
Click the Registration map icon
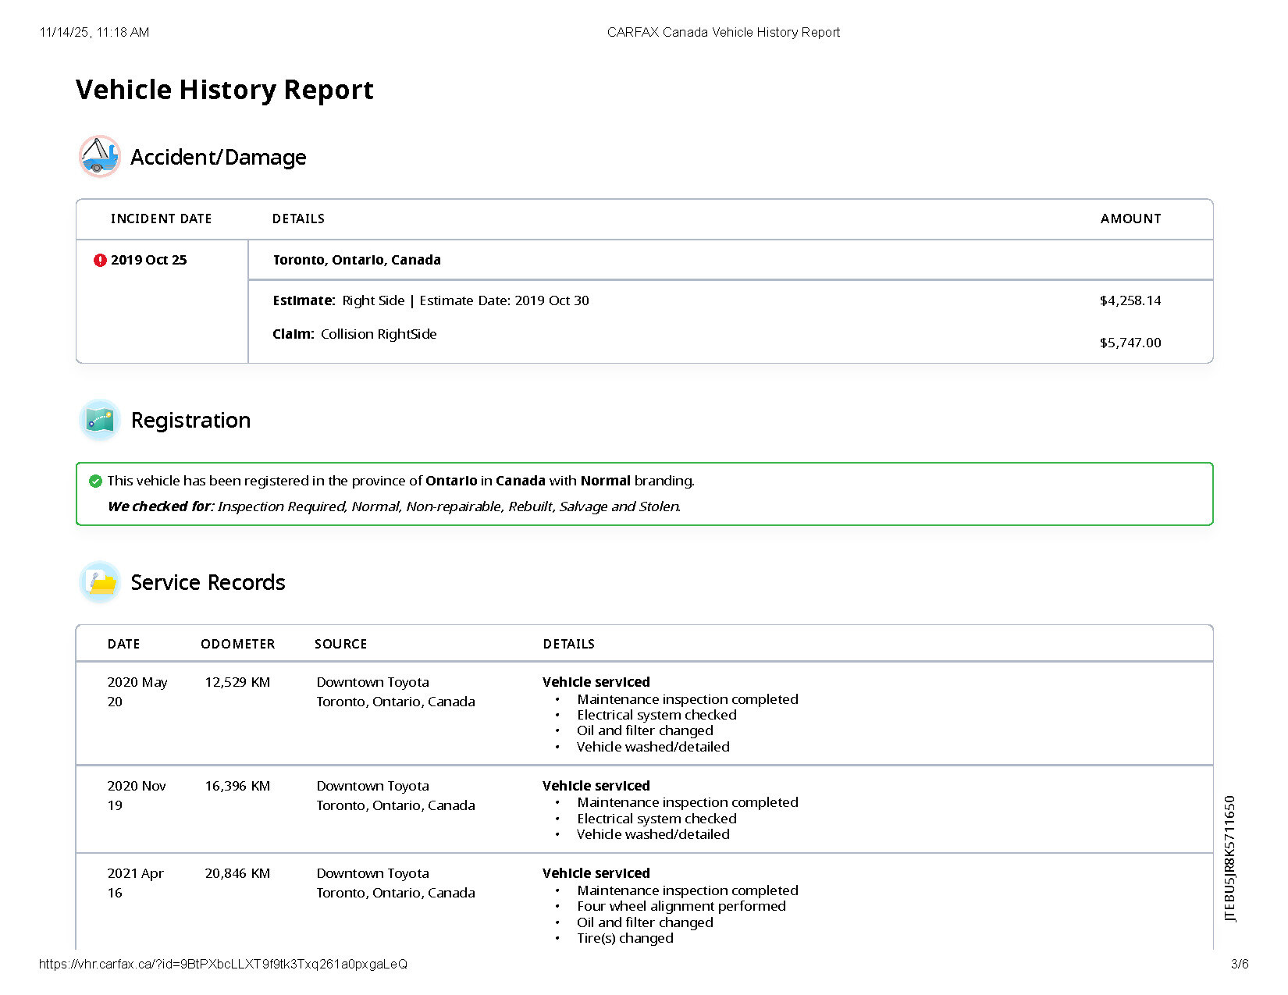tap(99, 420)
